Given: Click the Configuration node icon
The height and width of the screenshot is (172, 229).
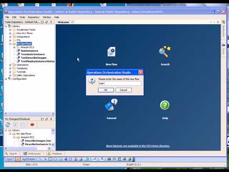Looking at the screenshot, I should coord(10,79).
